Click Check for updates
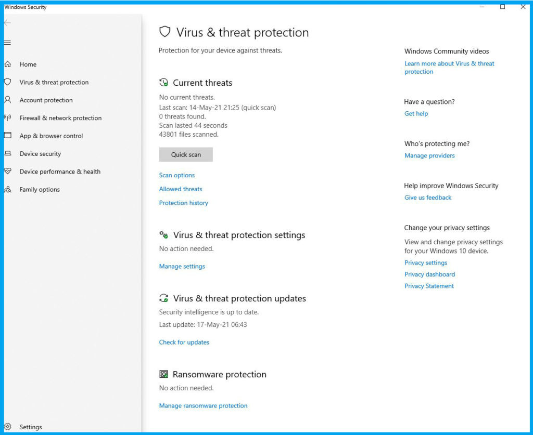Image resolution: width=533 pixels, height=435 pixels. 184,342
